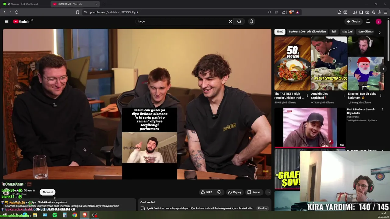390x219 pixels.
Task: Select the İlgili filter chip
Action: [334, 32]
